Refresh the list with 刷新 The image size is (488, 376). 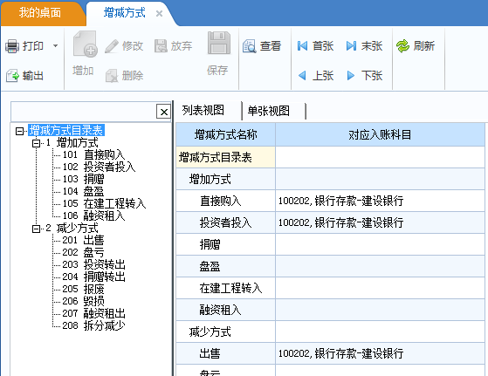coord(416,46)
